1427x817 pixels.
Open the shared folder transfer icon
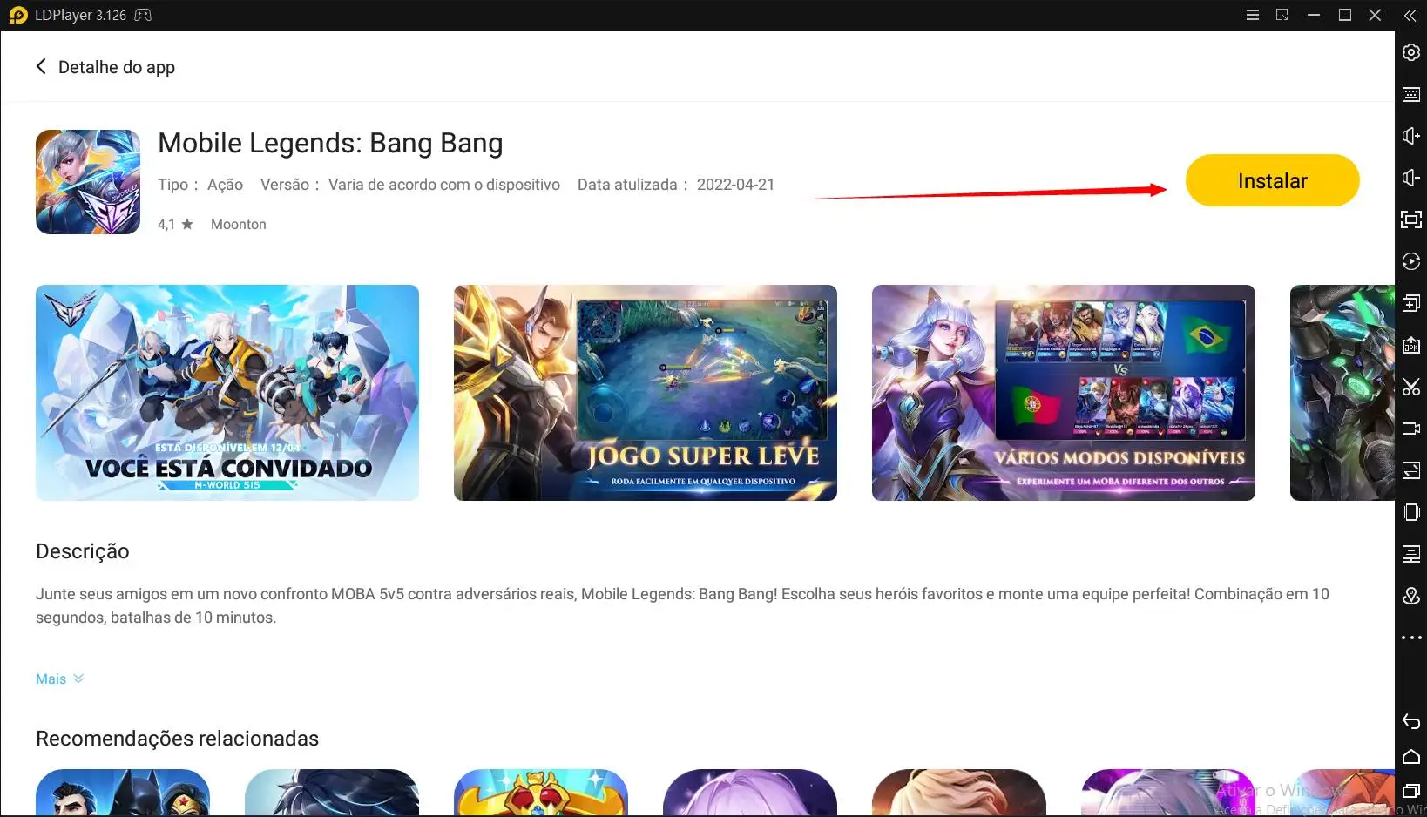pos(1411,470)
